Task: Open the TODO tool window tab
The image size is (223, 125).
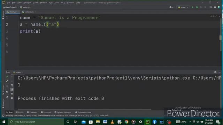Action: [20, 112]
